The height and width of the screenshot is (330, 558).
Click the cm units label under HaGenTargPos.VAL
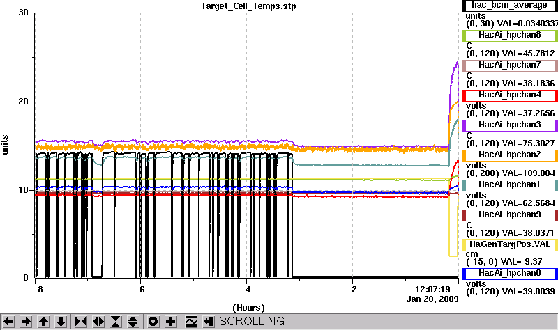pyautogui.click(x=472, y=254)
